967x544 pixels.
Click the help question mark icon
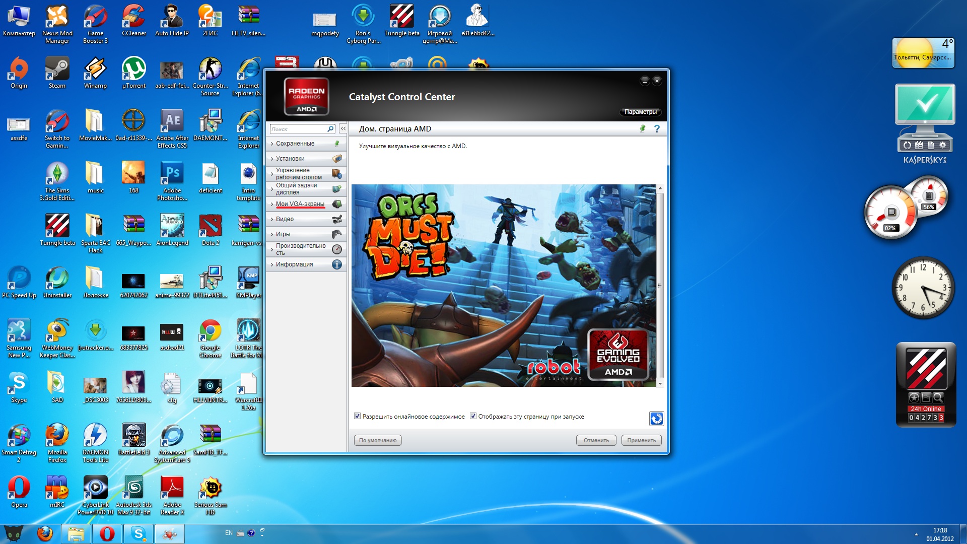pos(657,129)
